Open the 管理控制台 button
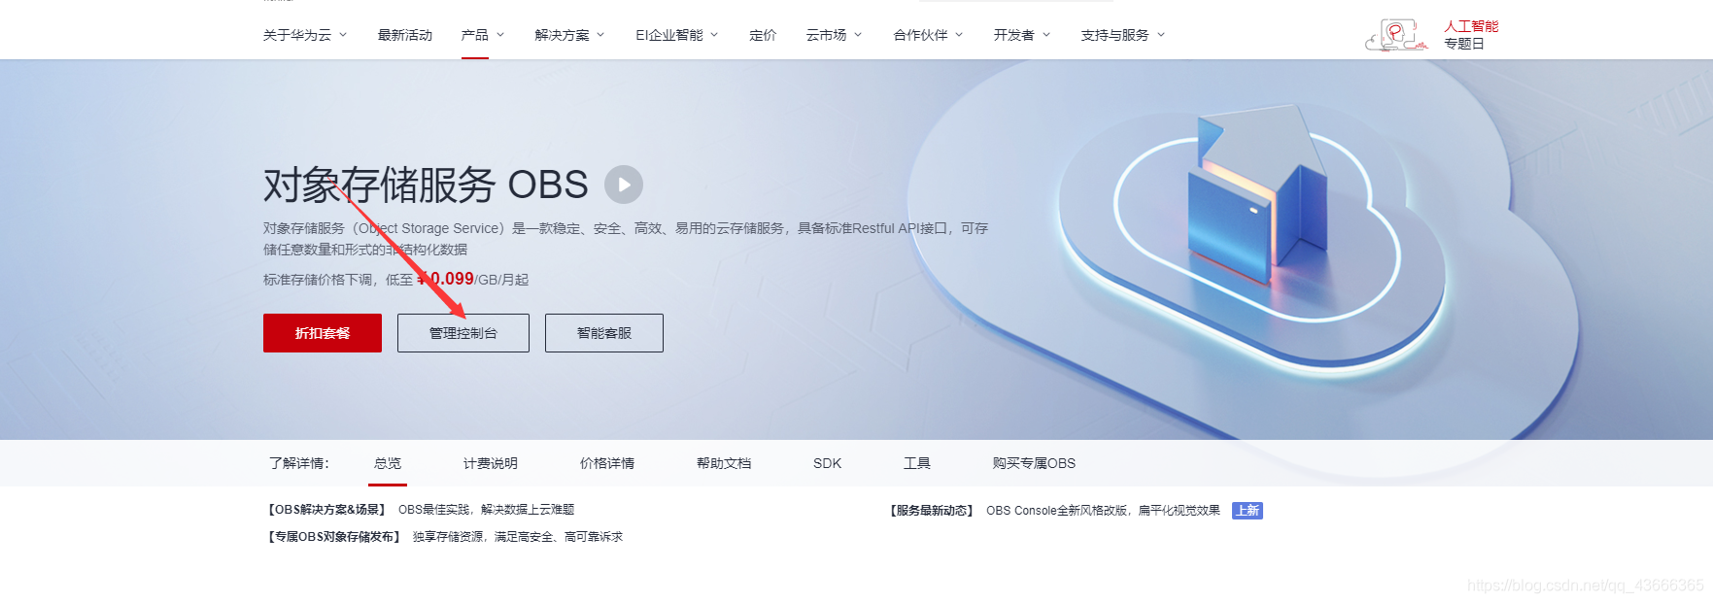This screenshot has width=1713, height=603. (x=463, y=333)
